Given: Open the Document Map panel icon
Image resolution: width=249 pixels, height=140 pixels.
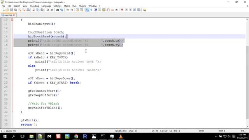Looking at the screenshot, I should pyautogui.click(x=104, y=10).
